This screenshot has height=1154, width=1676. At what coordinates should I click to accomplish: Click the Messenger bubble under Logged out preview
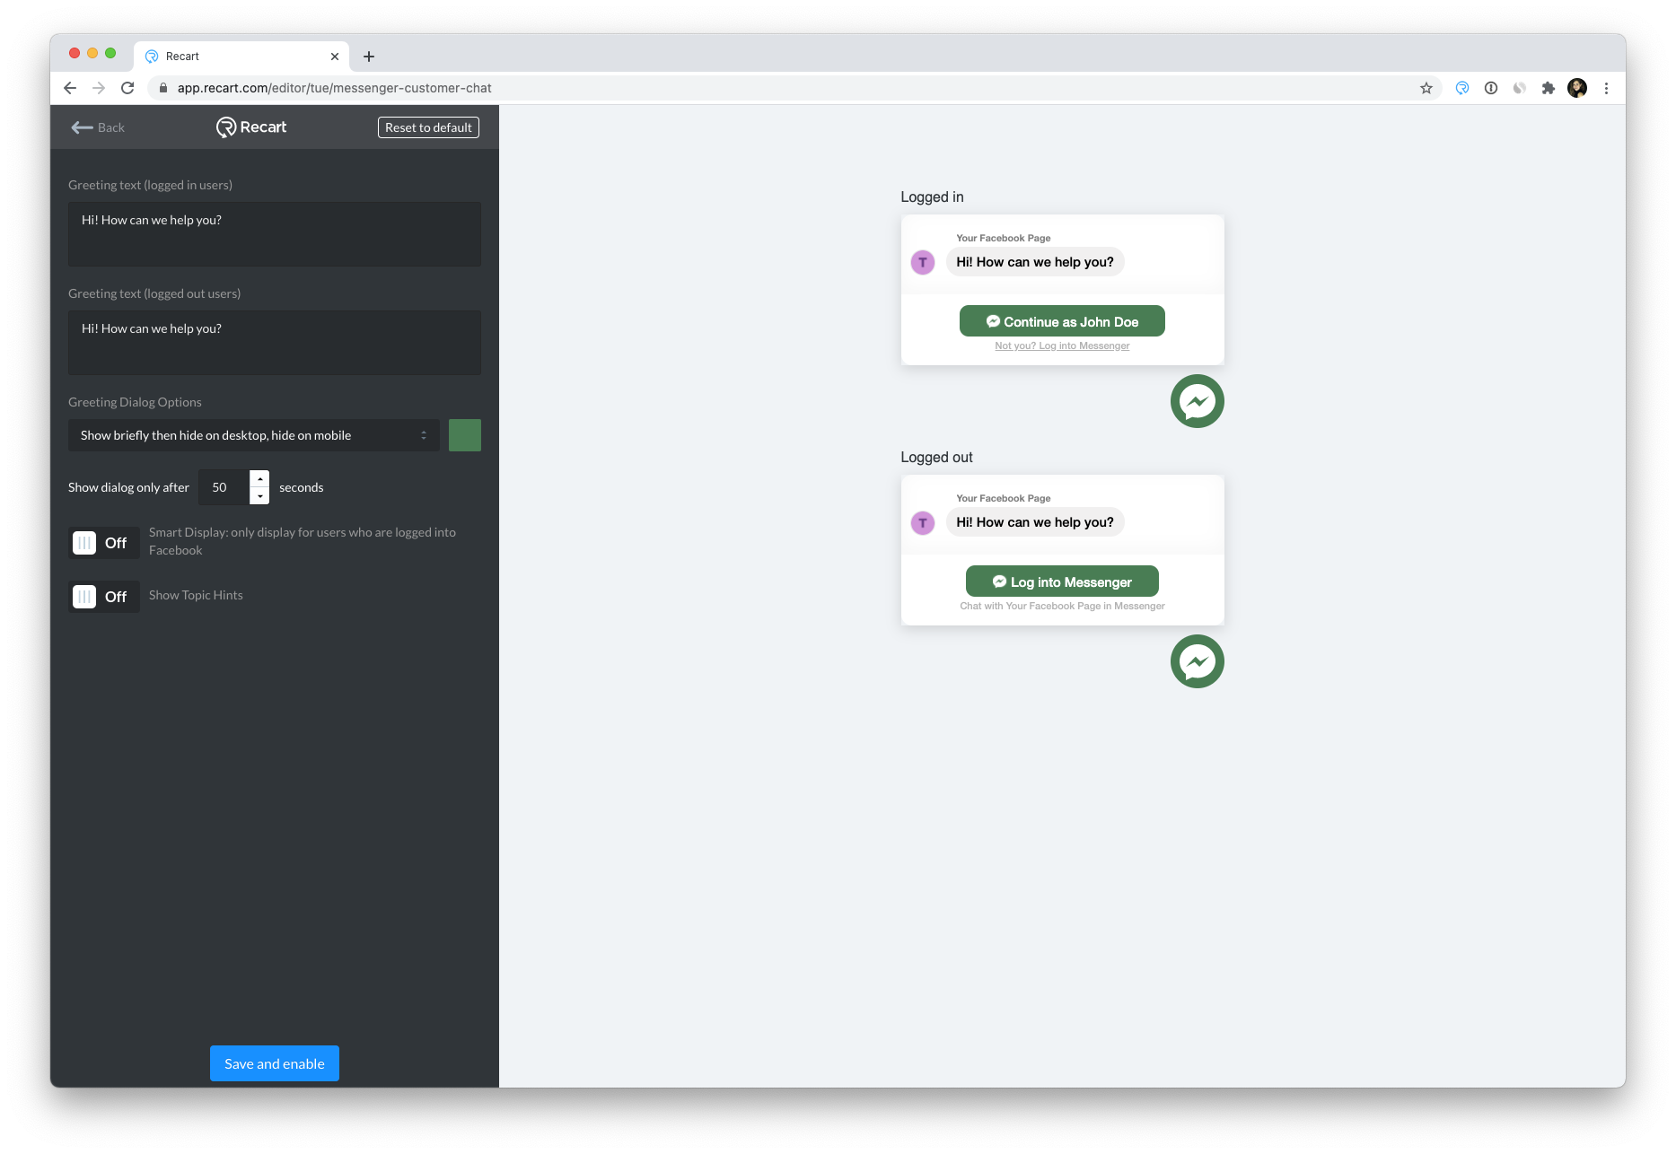[x=1197, y=661]
